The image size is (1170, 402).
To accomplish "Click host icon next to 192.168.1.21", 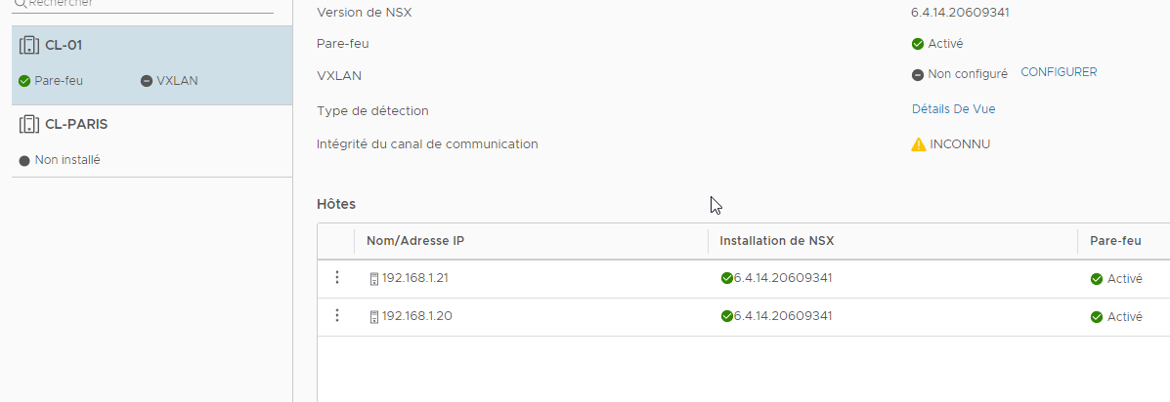I will 374,279.
